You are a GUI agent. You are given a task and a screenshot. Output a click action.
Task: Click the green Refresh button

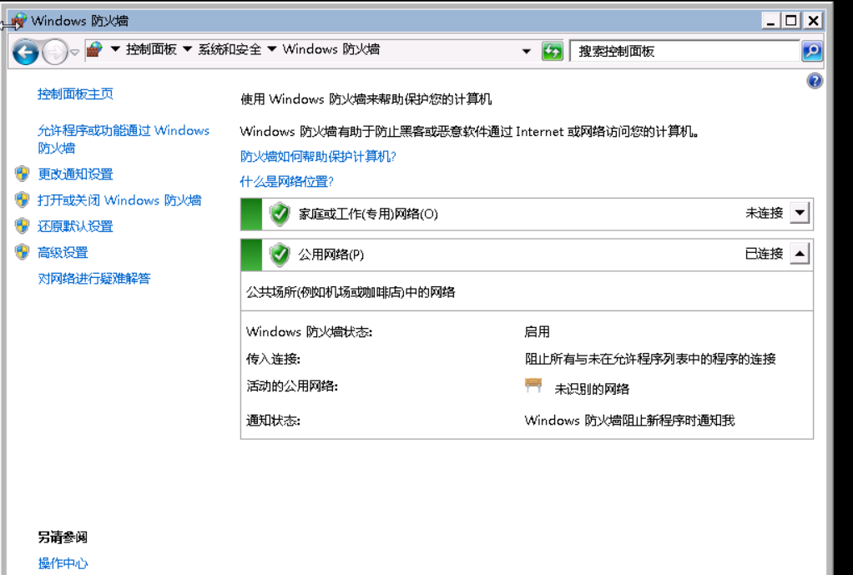point(553,52)
